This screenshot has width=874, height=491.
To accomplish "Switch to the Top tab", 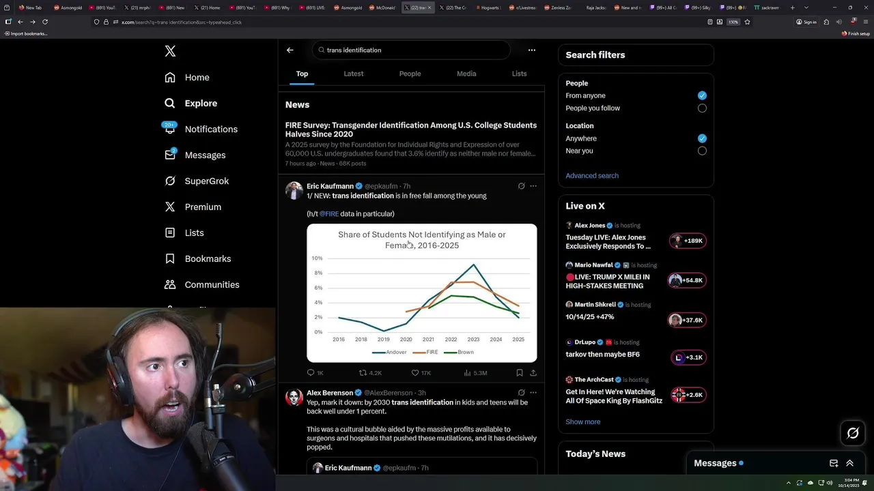I will (302, 74).
